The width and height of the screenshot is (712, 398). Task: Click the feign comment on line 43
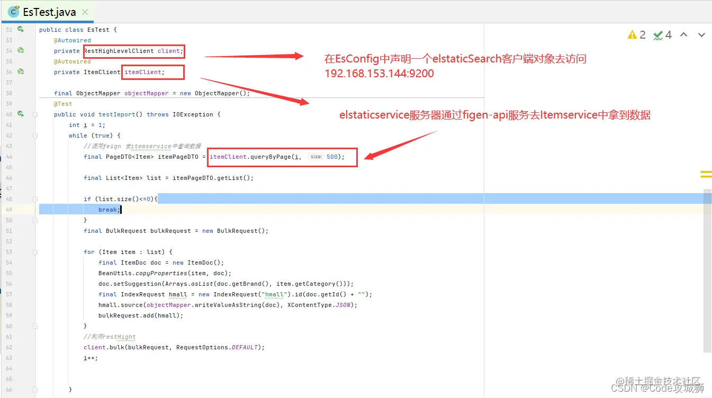point(142,146)
